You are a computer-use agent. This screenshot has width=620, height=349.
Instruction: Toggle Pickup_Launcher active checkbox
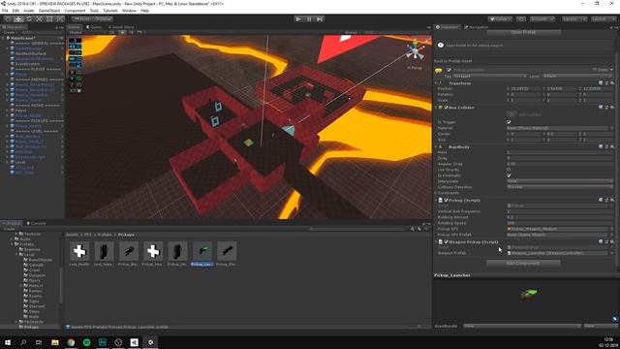tap(449, 70)
